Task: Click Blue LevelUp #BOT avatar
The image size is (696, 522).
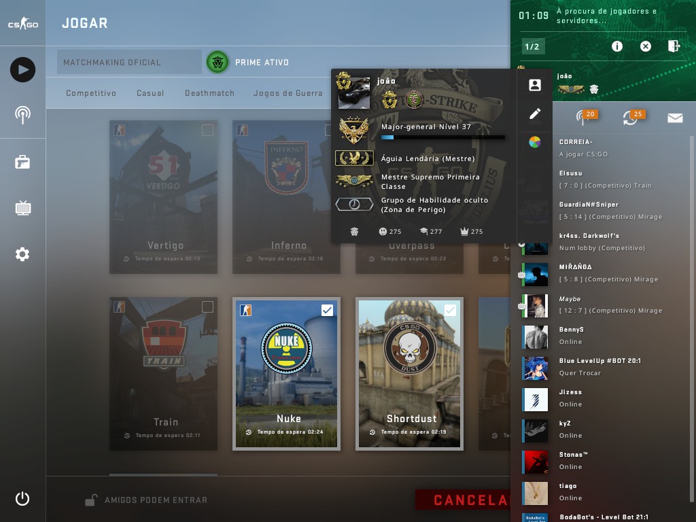Action: 535,368
